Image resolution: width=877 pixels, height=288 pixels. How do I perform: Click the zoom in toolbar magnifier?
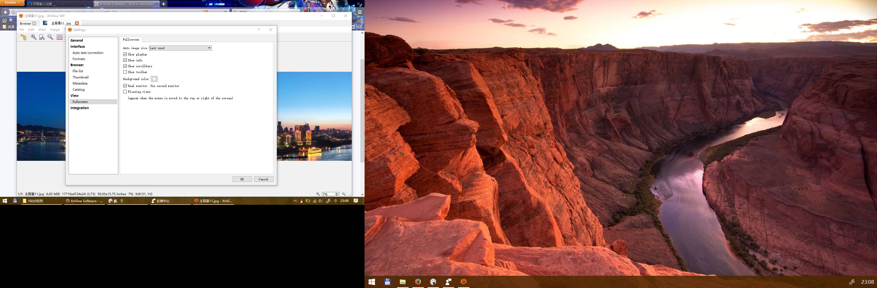pyautogui.click(x=33, y=37)
